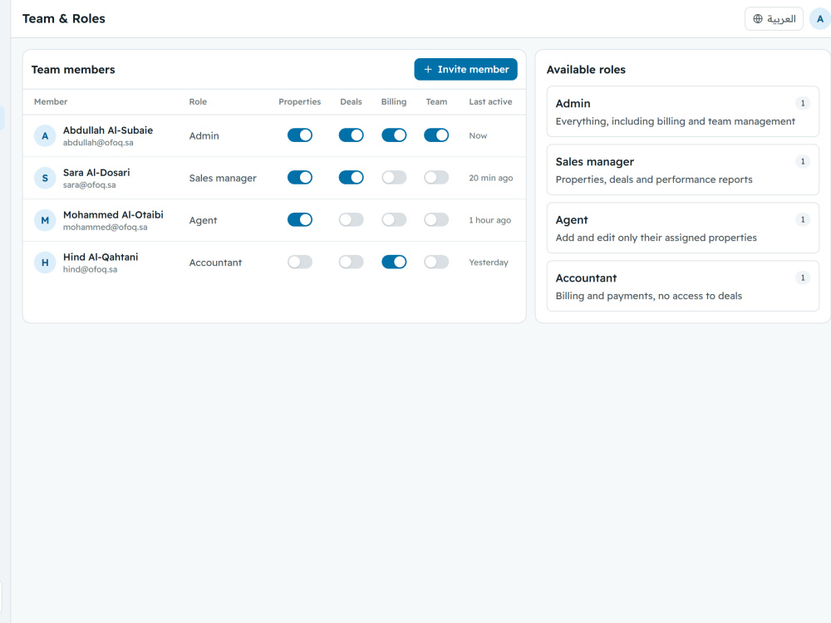
Task: Disable Deals access for Sara Al-Dosari
Action: (352, 178)
